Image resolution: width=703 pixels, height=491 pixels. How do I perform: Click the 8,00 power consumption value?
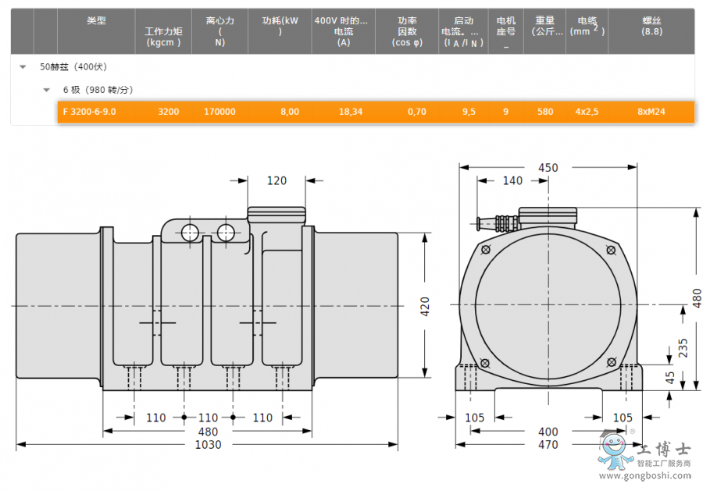290,112
